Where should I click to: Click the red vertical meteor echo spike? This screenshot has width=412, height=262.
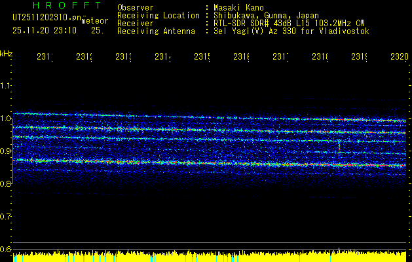click(x=339, y=149)
